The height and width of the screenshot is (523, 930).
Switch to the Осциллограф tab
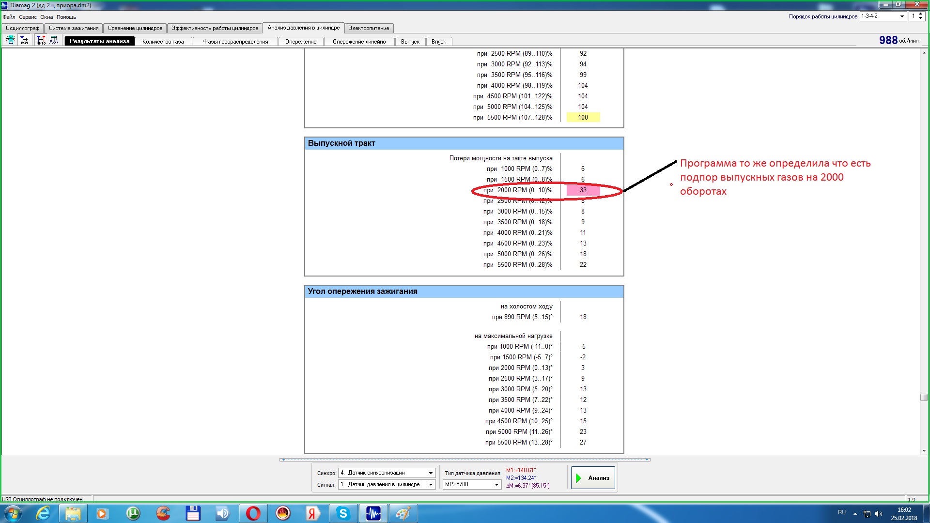click(x=23, y=28)
